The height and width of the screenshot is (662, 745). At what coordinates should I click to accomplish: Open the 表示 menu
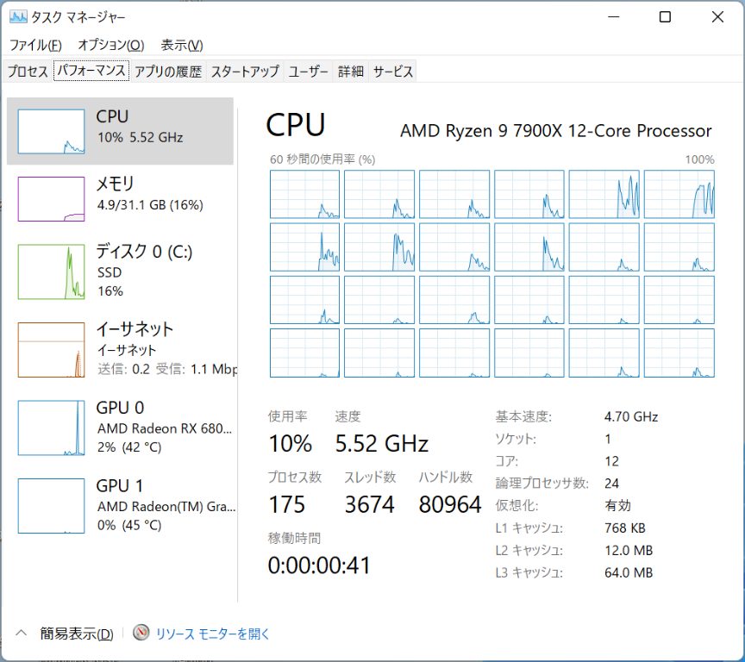click(181, 45)
